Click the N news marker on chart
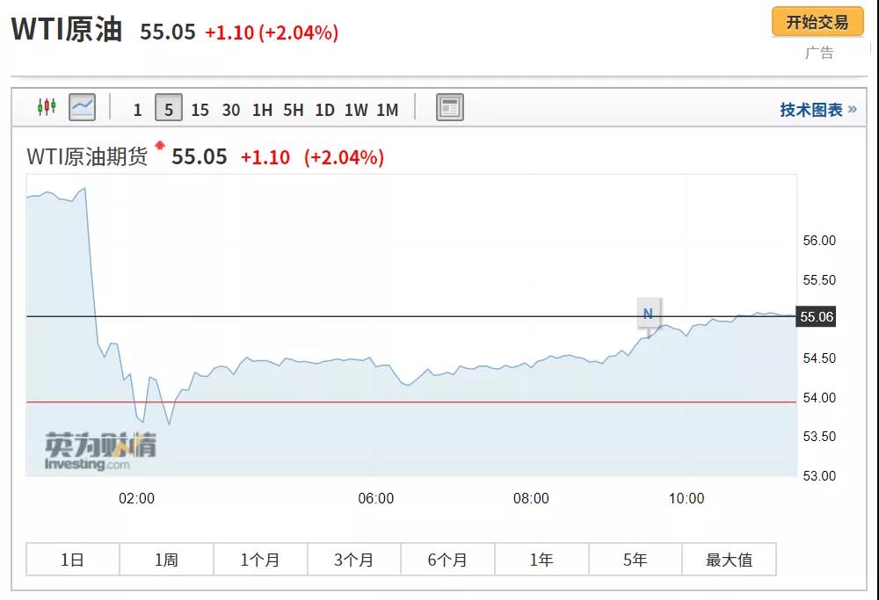 coord(648,313)
